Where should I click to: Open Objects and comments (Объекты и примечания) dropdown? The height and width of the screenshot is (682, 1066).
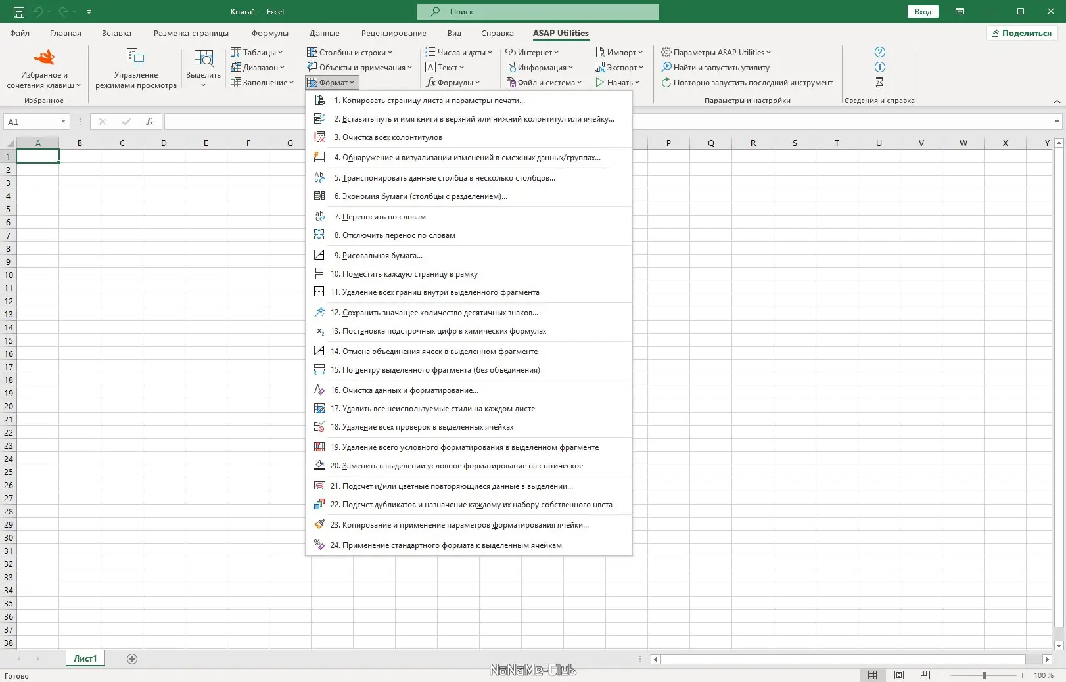coord(359,68)
